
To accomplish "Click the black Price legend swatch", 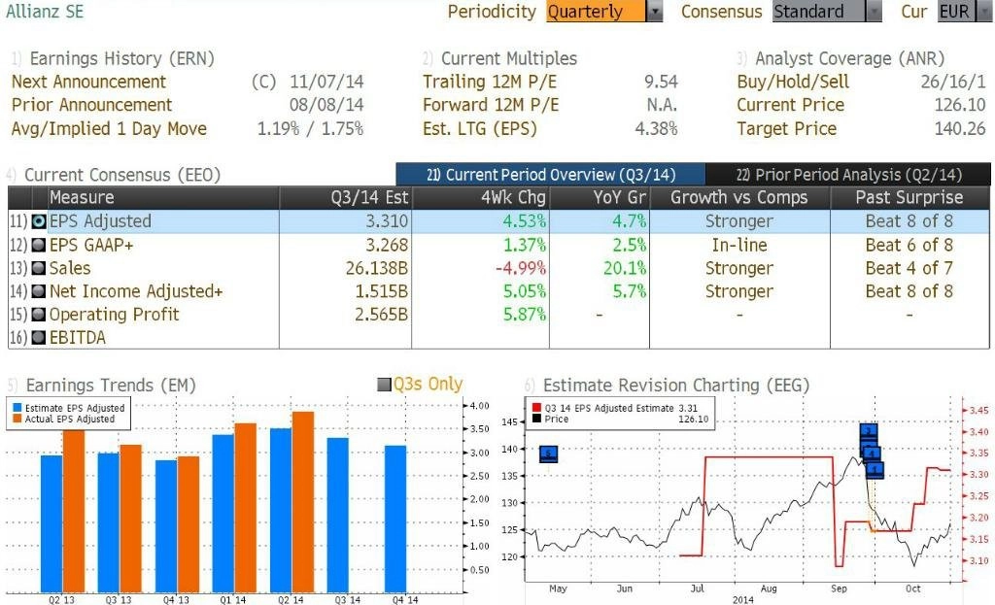I will point(536,420).
